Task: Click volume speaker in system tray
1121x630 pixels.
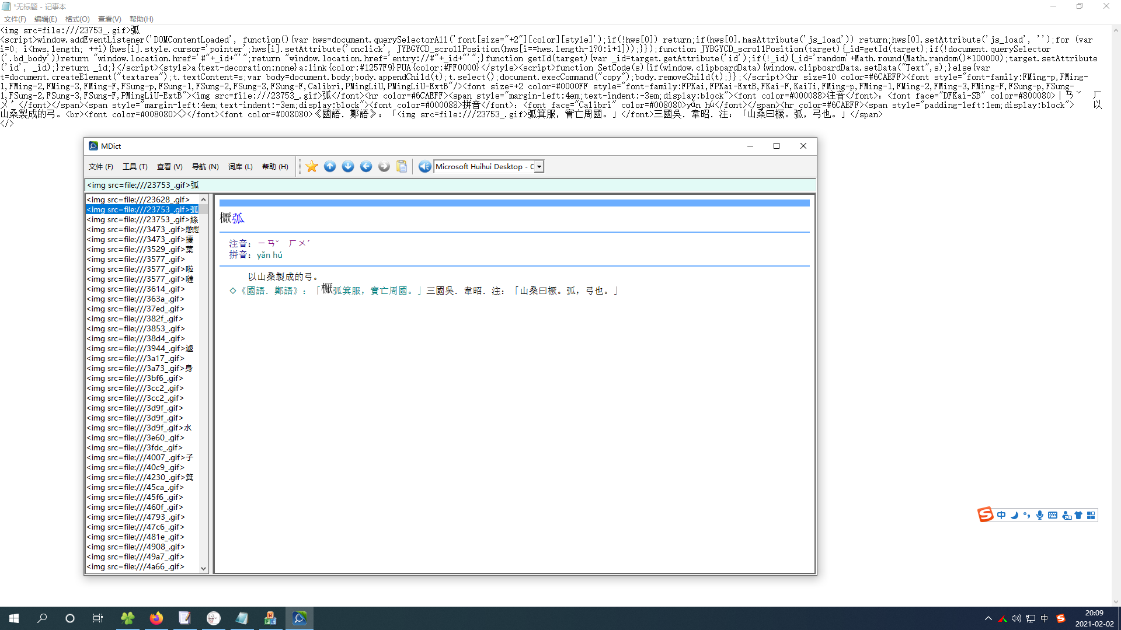Action: coord(1016,618)
